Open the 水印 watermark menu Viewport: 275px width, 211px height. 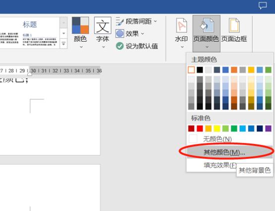[x=181, y=33]
